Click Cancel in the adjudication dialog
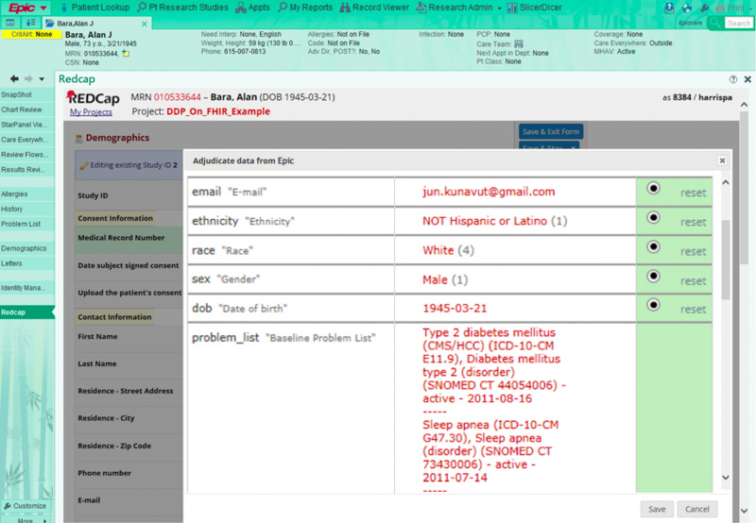756x523 pixels. click(x=697, y=509)
